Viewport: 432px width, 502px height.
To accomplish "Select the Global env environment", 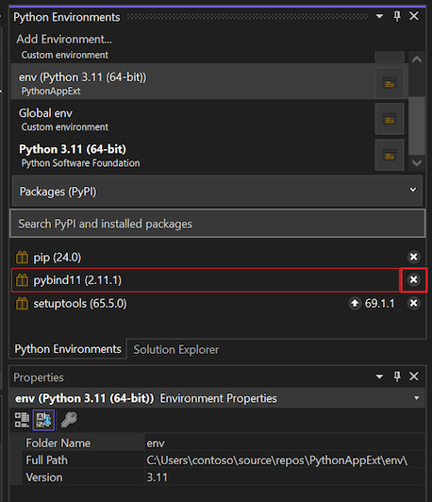I will tap(192, 120).
